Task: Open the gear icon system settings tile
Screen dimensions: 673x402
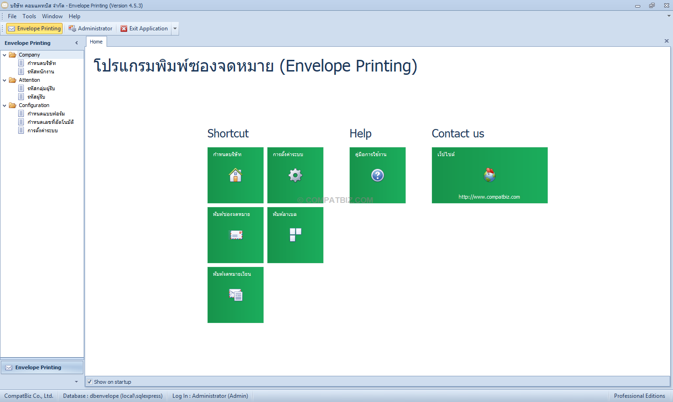Action: (295, 175)
